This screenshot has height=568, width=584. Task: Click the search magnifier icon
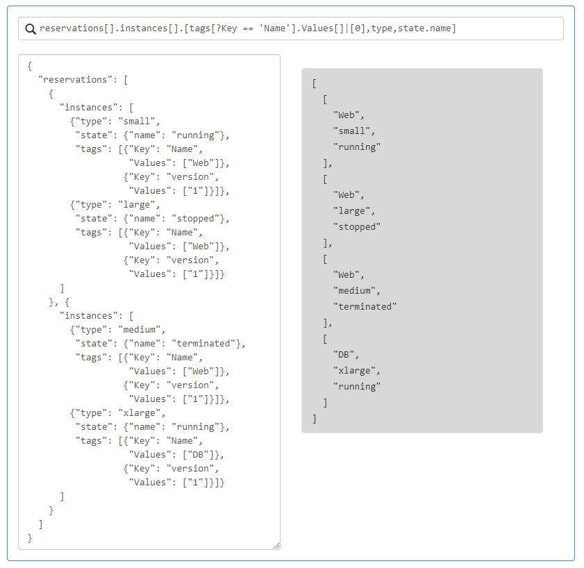[x=30, y=29]
